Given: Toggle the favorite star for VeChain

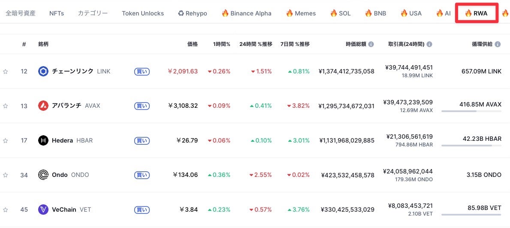Looking at the screenshot, I should click(x=6, y=210).
